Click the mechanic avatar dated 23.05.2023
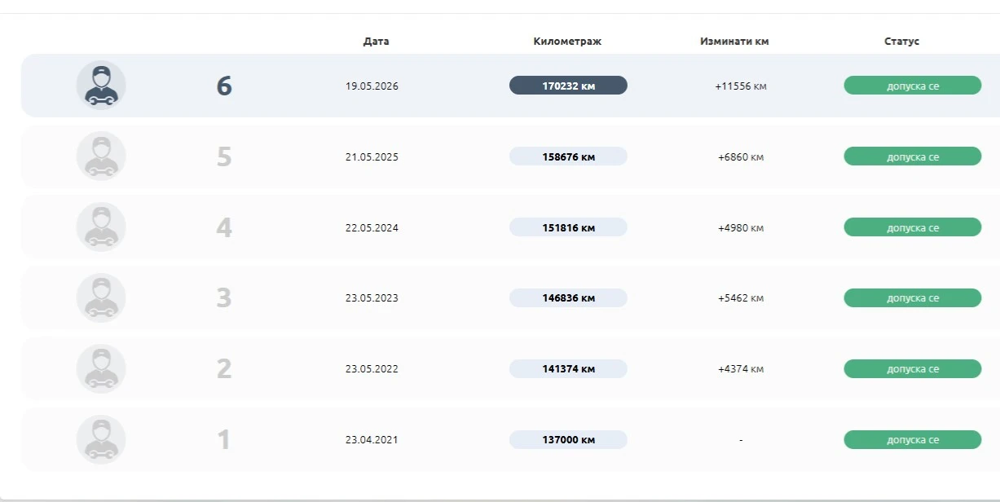The height and width of the screenshot is (502, 1000). [x=101, y=297]
